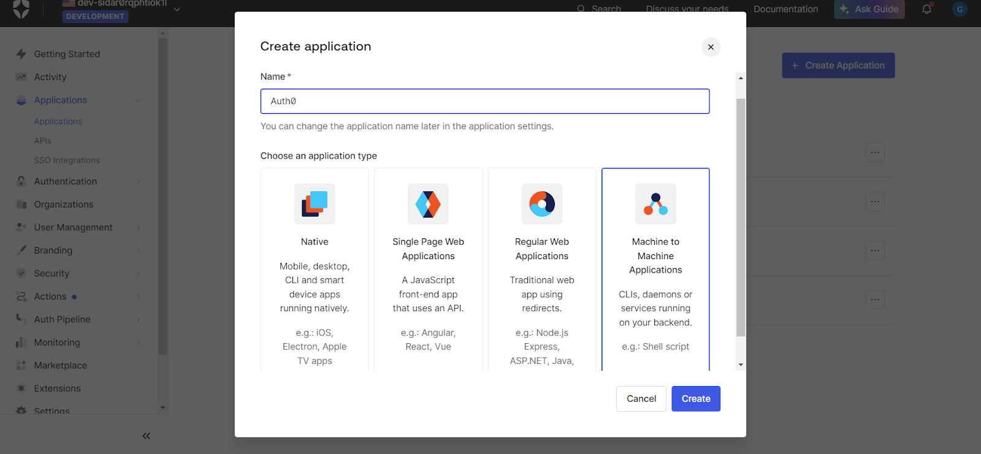This screenshot has height=454, width=981.
Task: Click the DEVELOPMENT environment badge
Action: click(x=95, y=17)
